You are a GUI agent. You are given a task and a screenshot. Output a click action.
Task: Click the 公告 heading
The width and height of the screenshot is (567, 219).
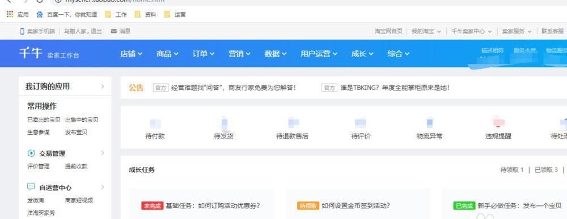pyautogui.click(x=136, y=88)
